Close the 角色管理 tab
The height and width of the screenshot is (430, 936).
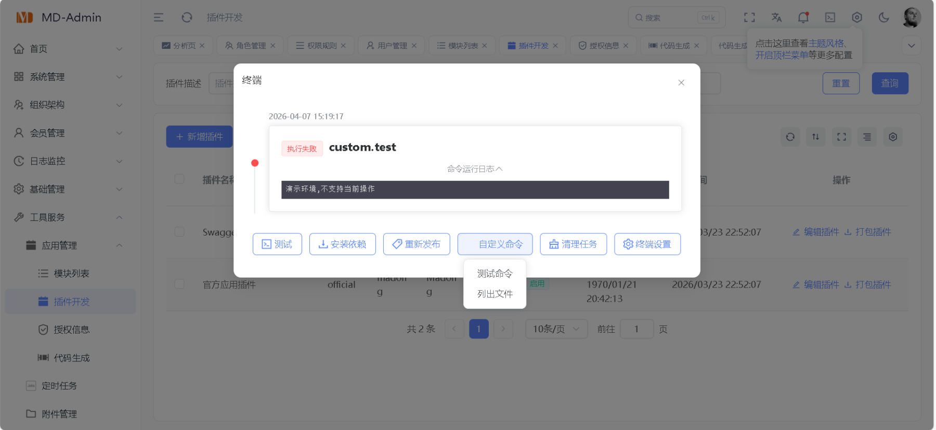pyautogui.click(x=273, y=46)
